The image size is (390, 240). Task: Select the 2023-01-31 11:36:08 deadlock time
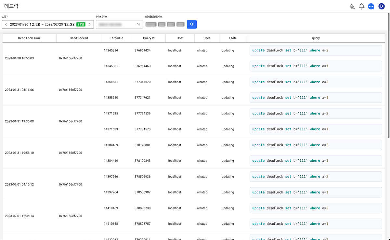tap(19, 121)
